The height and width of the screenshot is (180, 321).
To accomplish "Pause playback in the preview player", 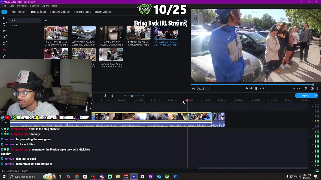I will click(x=256, y=88).
